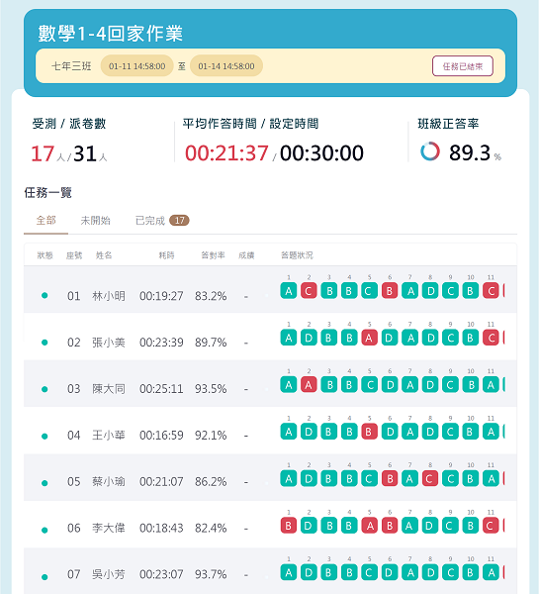
Task: Click 林小明's red answer C for question 2
Action: pyautogui.click(x=309, y=291)
